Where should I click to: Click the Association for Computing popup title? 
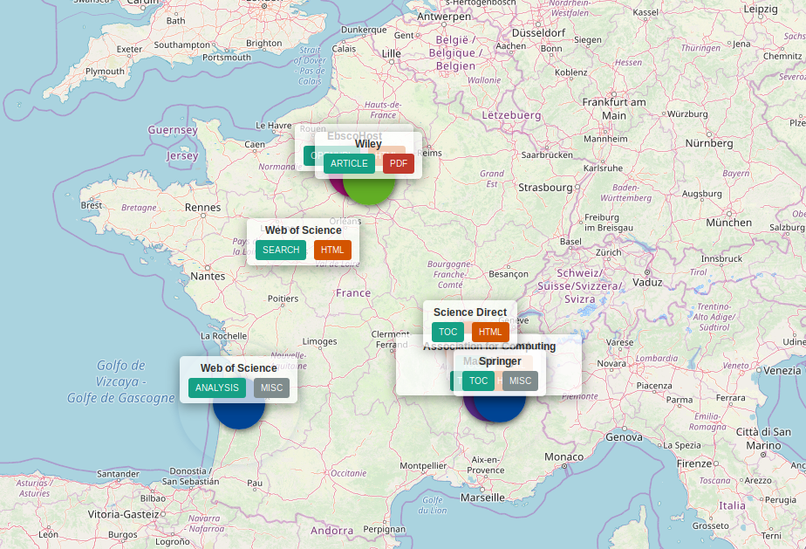pos(489,347)
